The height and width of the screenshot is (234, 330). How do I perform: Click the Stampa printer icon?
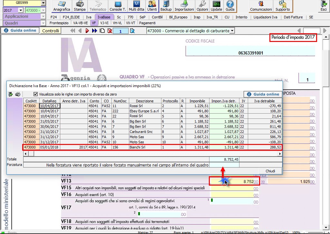pos(80,6)
